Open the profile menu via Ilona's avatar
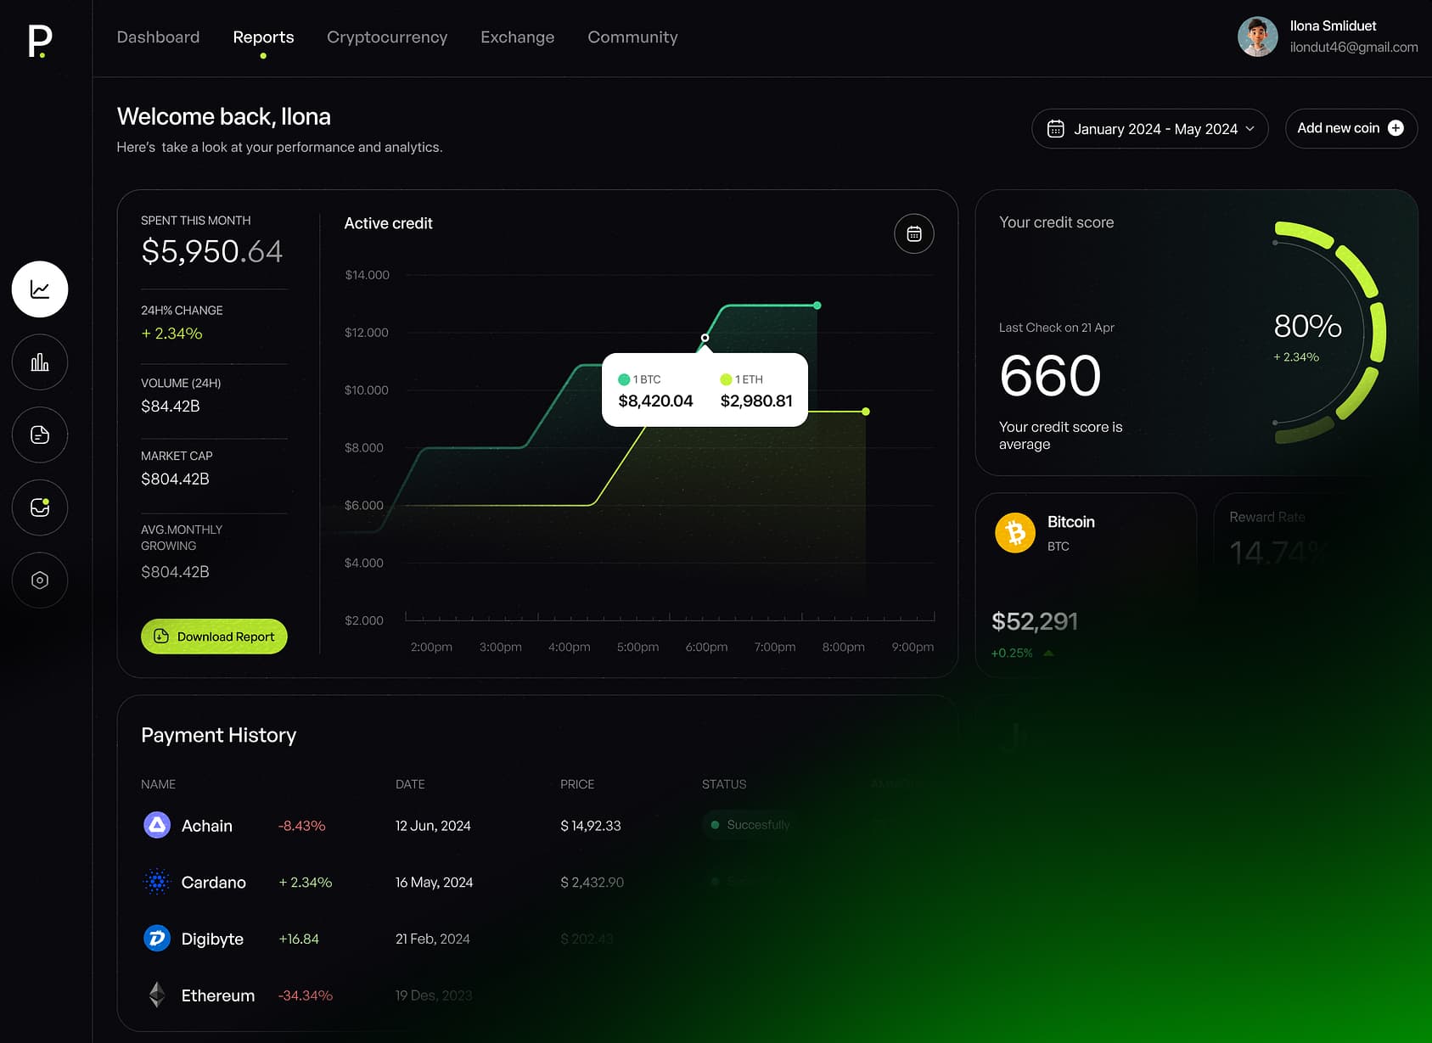The width and height of the screenshot is (1432, 1043). click(x=1258, y=36)
